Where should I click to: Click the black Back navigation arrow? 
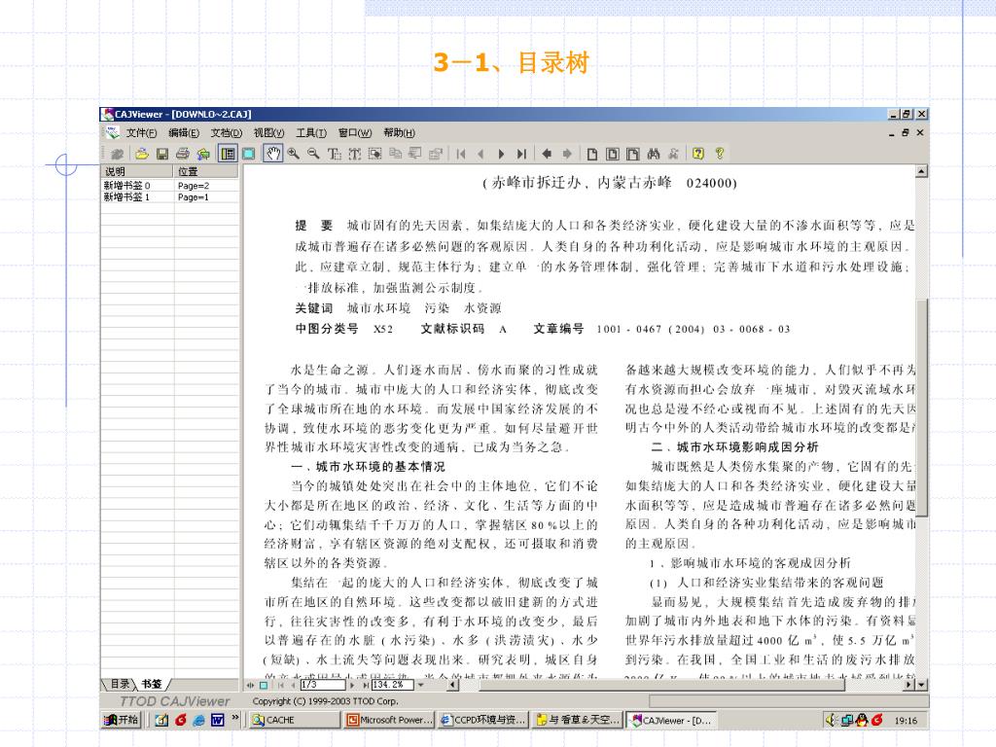click(547, 153)
